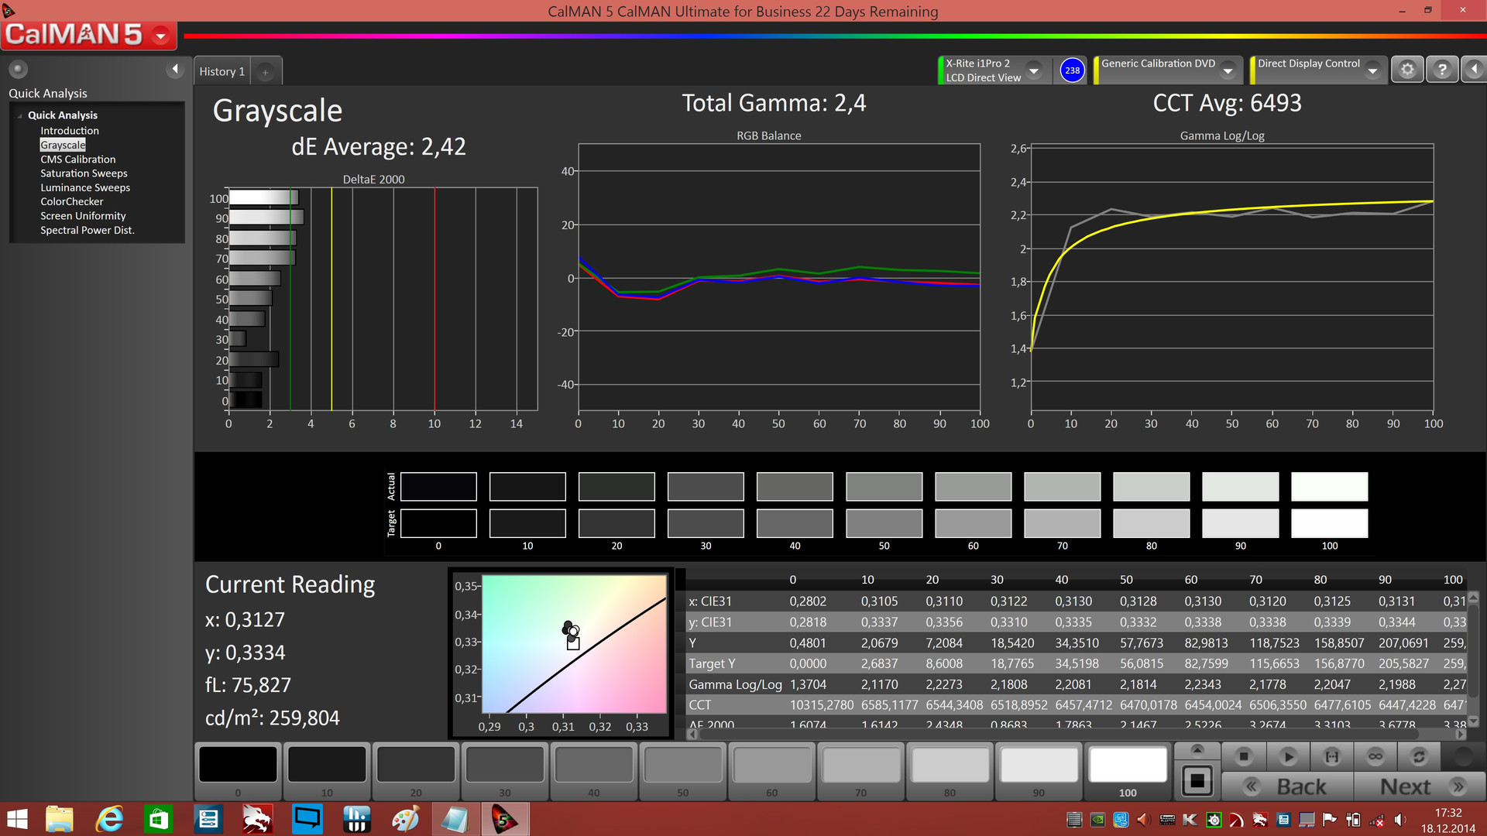Image resolution: width=1487 pixels, height=836 pixels.
Task: Collapse the Quick Analysis sidebar using its arrow
Action: [x=175, y=70]
